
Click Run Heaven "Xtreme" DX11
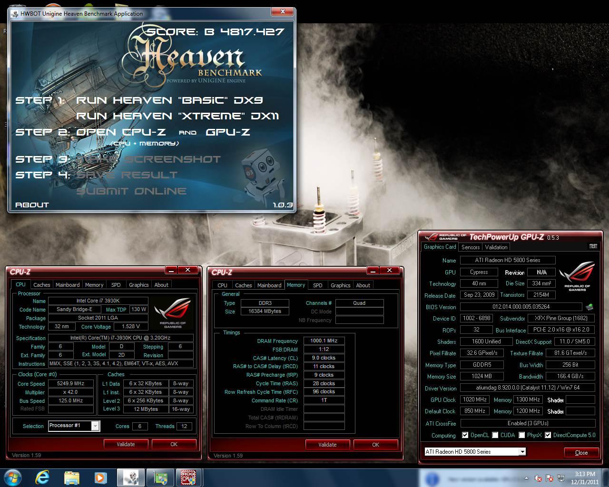(x=177, y=116)
